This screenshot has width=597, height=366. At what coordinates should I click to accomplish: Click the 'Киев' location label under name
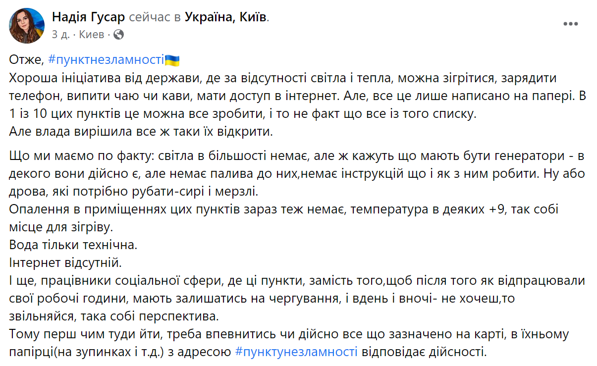92,35
